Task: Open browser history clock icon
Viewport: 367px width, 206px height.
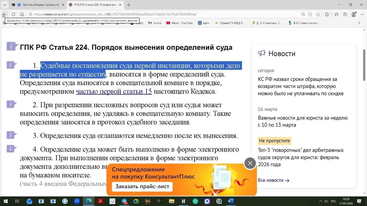Action: (x=345, y=14)
